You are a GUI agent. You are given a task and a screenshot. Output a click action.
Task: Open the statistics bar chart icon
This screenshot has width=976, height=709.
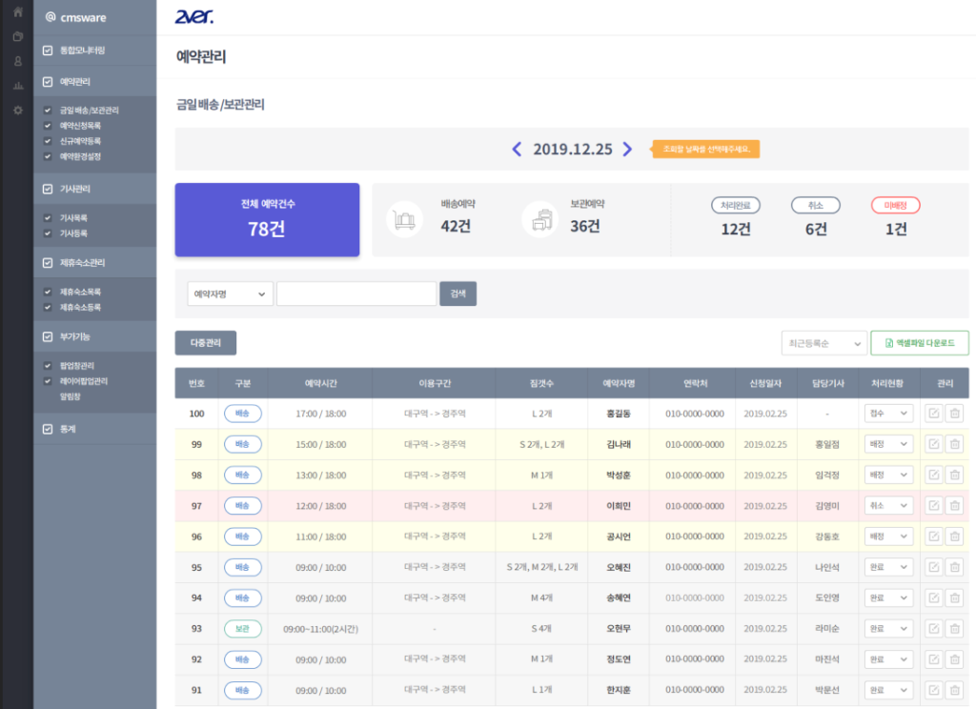coord(18,85)
